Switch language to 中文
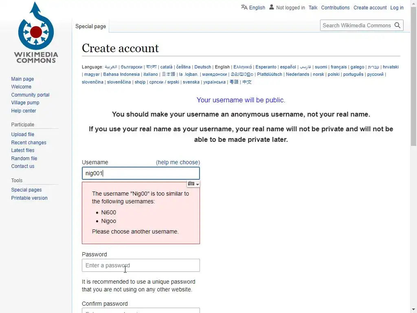The width and height of the screenshot is (417, 313). tap(246, 82)
